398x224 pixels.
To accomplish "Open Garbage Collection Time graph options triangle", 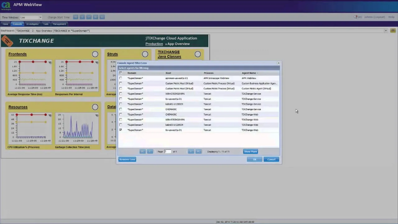I will click(x=97, y=116).
